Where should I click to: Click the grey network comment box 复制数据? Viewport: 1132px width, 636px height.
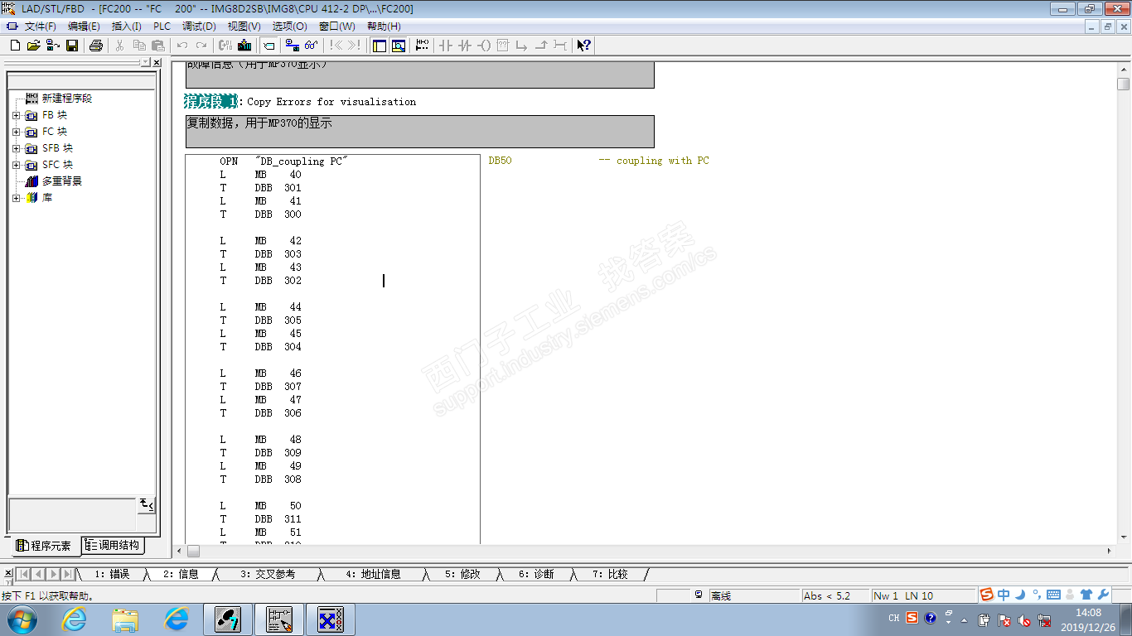pyautogui.click(x=420, y=132)
